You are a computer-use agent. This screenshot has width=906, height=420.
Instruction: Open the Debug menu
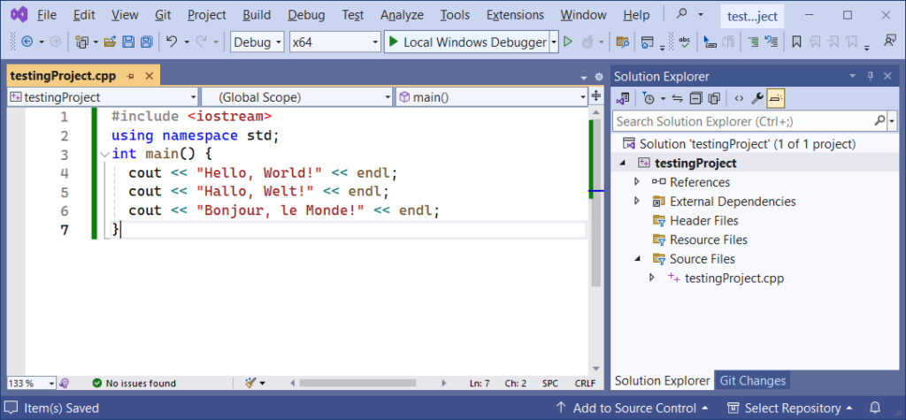click(306, 15)
